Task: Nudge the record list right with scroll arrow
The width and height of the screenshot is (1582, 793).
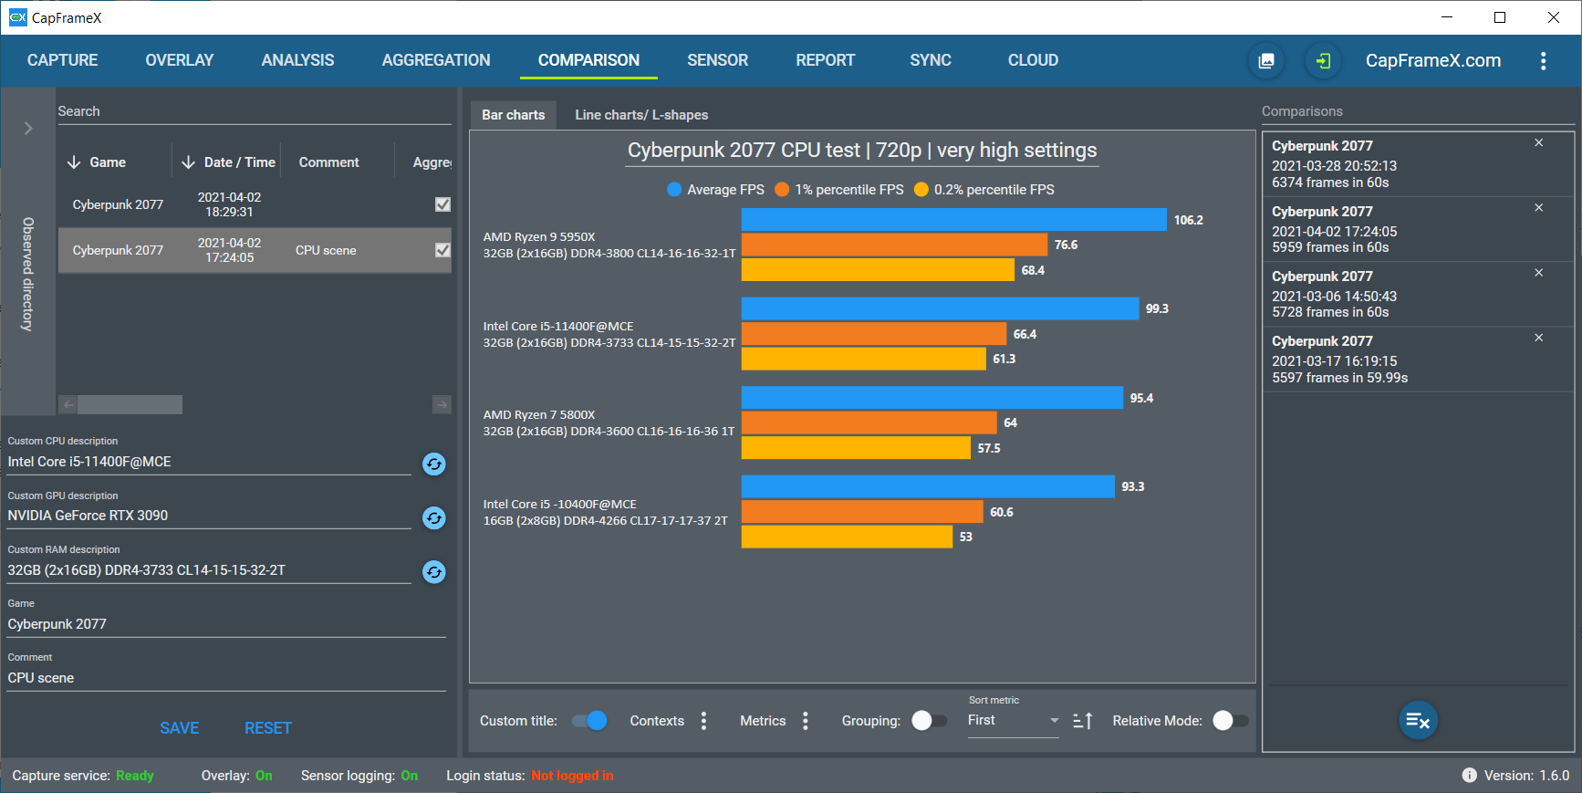Action: [x=442, y=404]
